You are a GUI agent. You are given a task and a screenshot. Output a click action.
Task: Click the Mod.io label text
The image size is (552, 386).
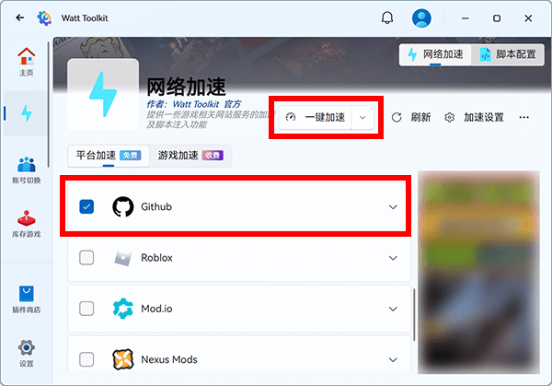[156, 309]
